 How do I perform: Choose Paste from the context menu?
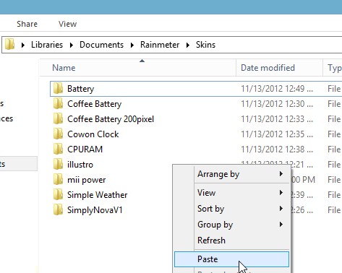[x=231, y=259]
